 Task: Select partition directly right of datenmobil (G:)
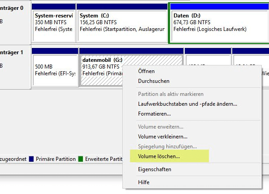point(207,59)
